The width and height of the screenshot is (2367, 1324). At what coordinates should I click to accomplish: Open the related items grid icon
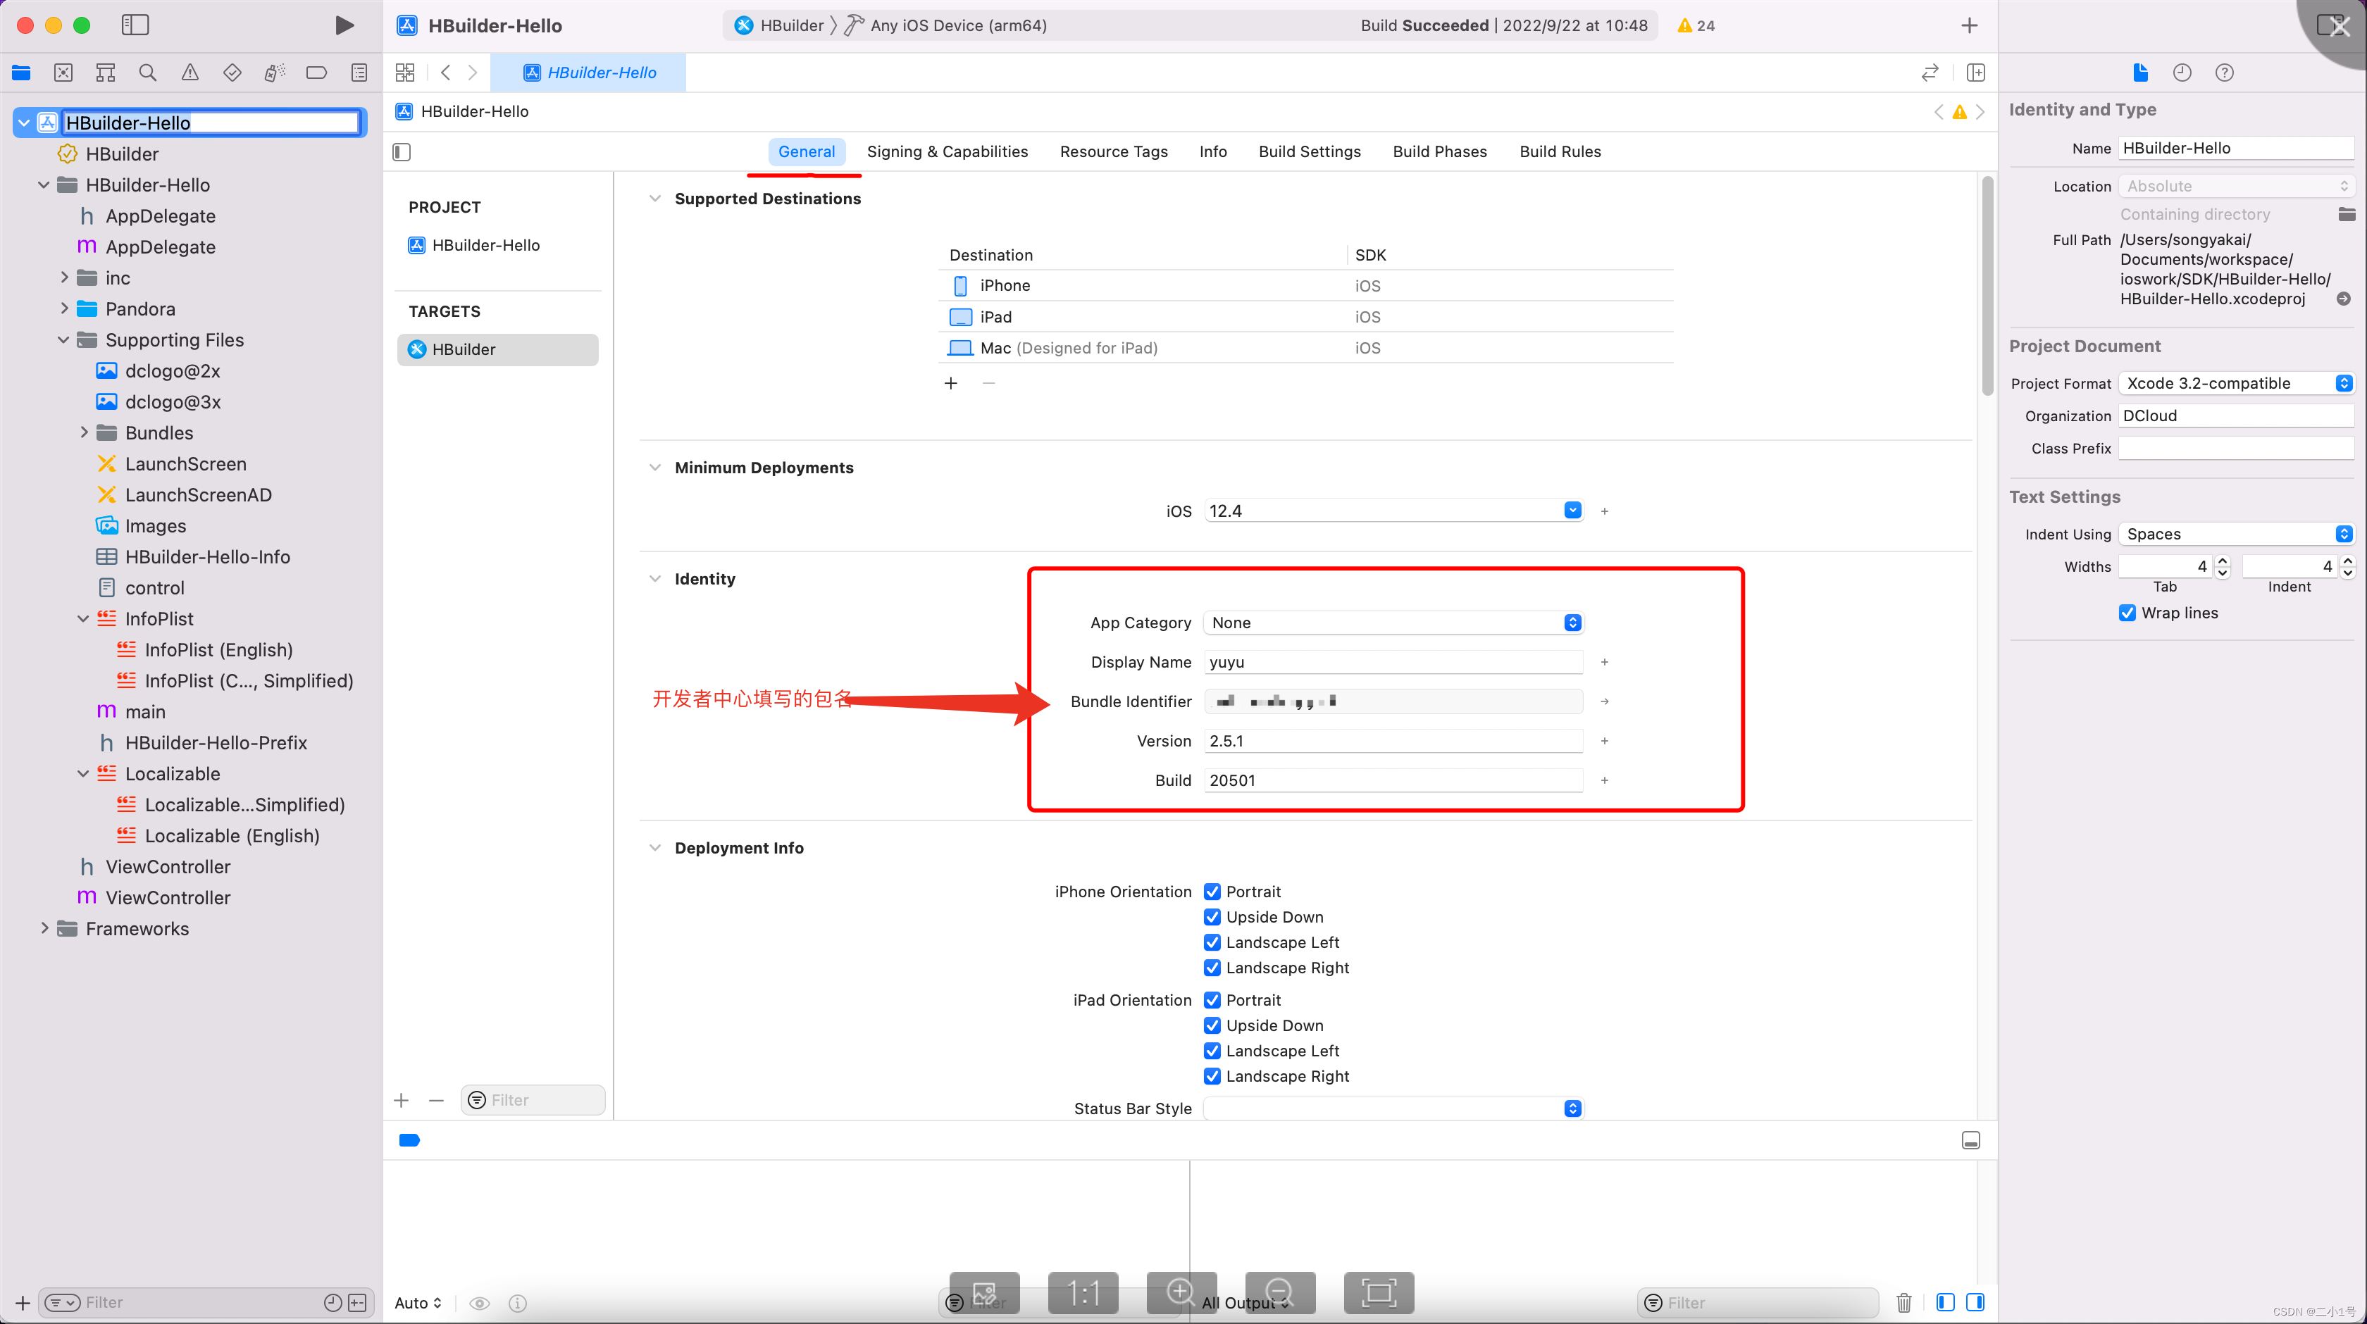pyautogui.click(x=405, y=73)
